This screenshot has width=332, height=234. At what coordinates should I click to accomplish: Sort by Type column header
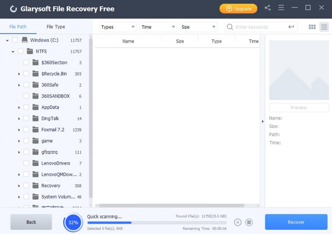(x=216, y=41)
